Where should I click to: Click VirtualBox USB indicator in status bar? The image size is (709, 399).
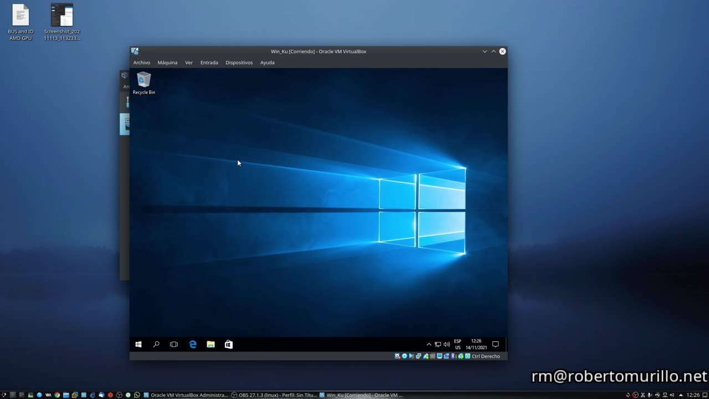tap(426, 356)
